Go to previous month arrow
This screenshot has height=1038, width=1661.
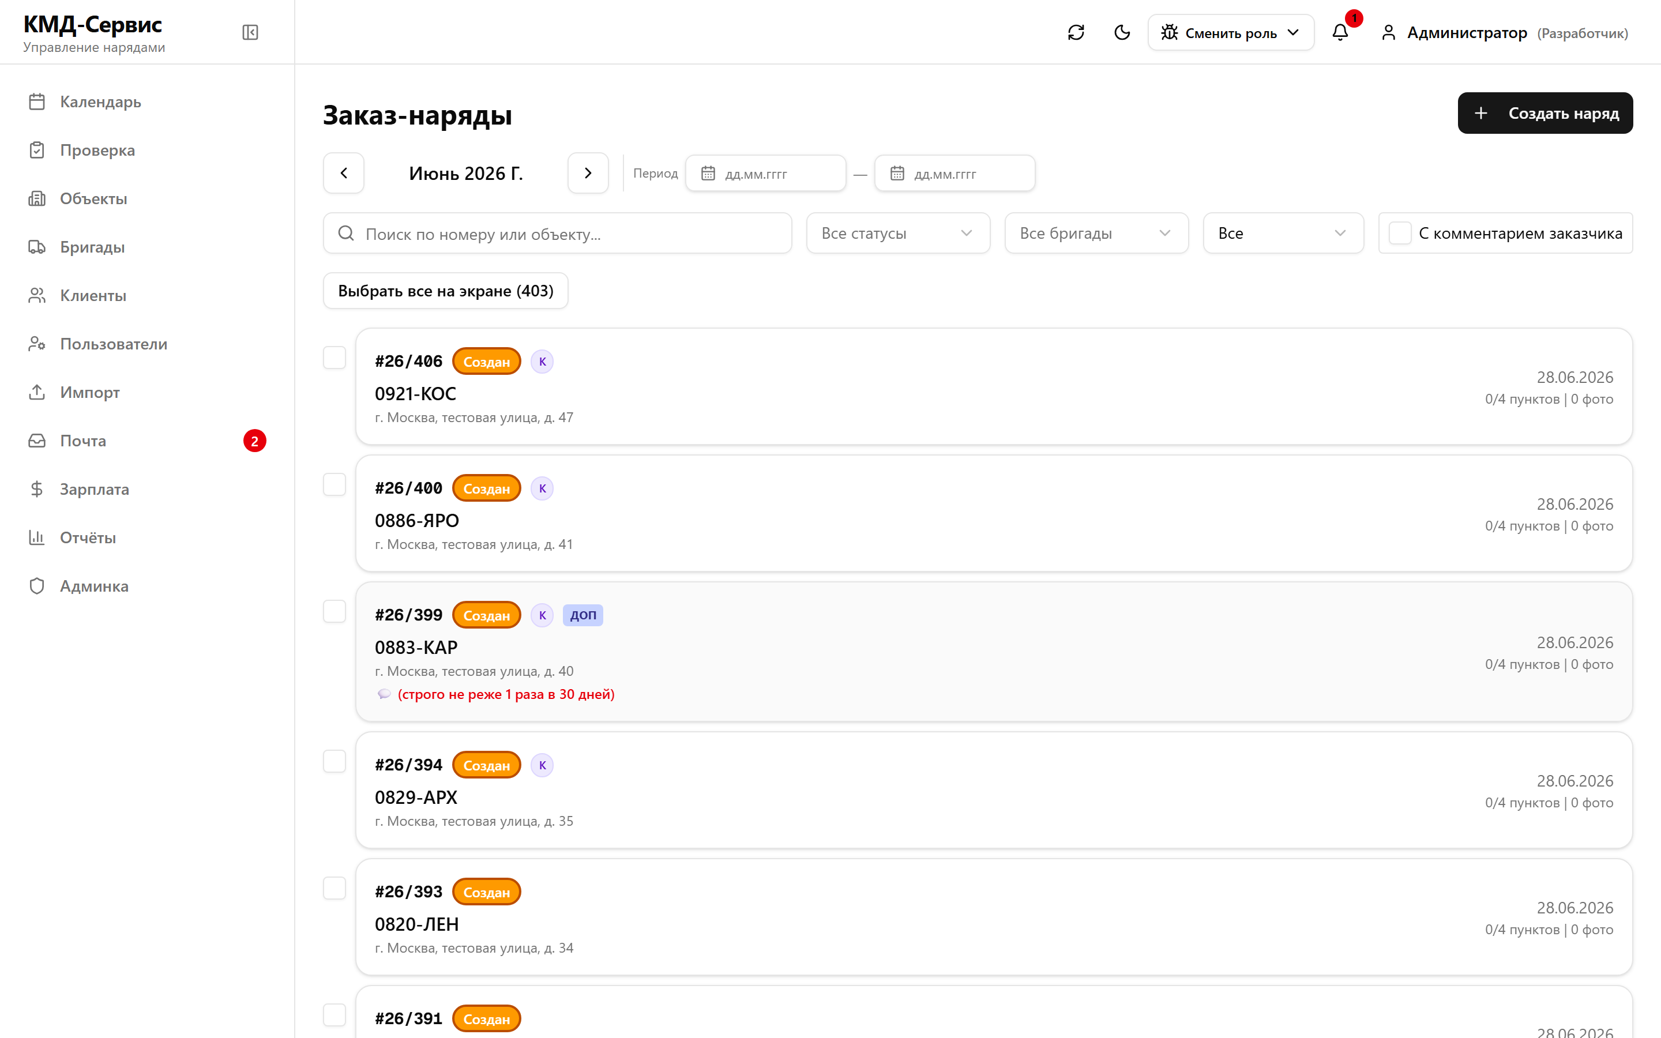(x=343, y=173)
